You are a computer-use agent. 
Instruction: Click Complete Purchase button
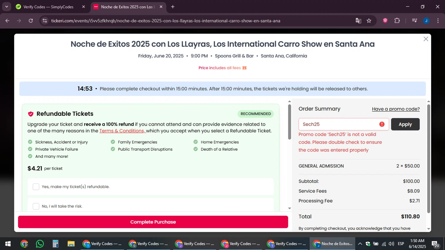(x=153, y=222)
